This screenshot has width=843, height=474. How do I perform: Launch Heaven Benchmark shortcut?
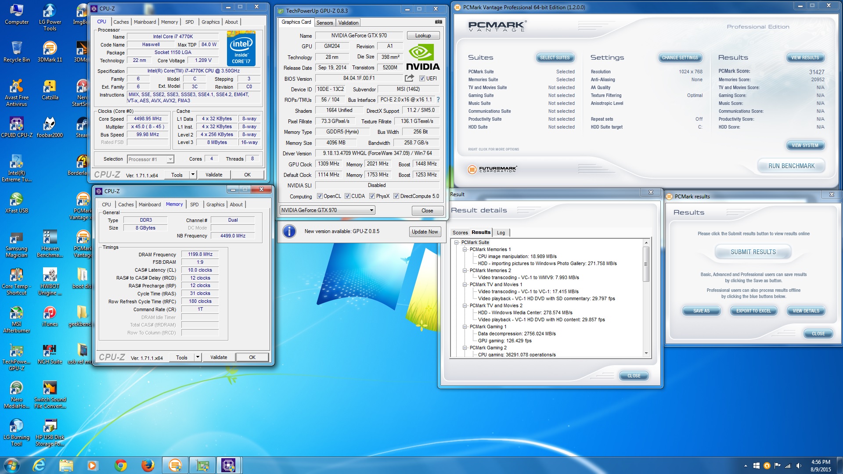coord(50,244)
